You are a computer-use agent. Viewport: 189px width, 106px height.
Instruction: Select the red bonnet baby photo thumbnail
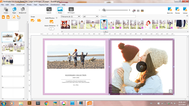[148, 24]
